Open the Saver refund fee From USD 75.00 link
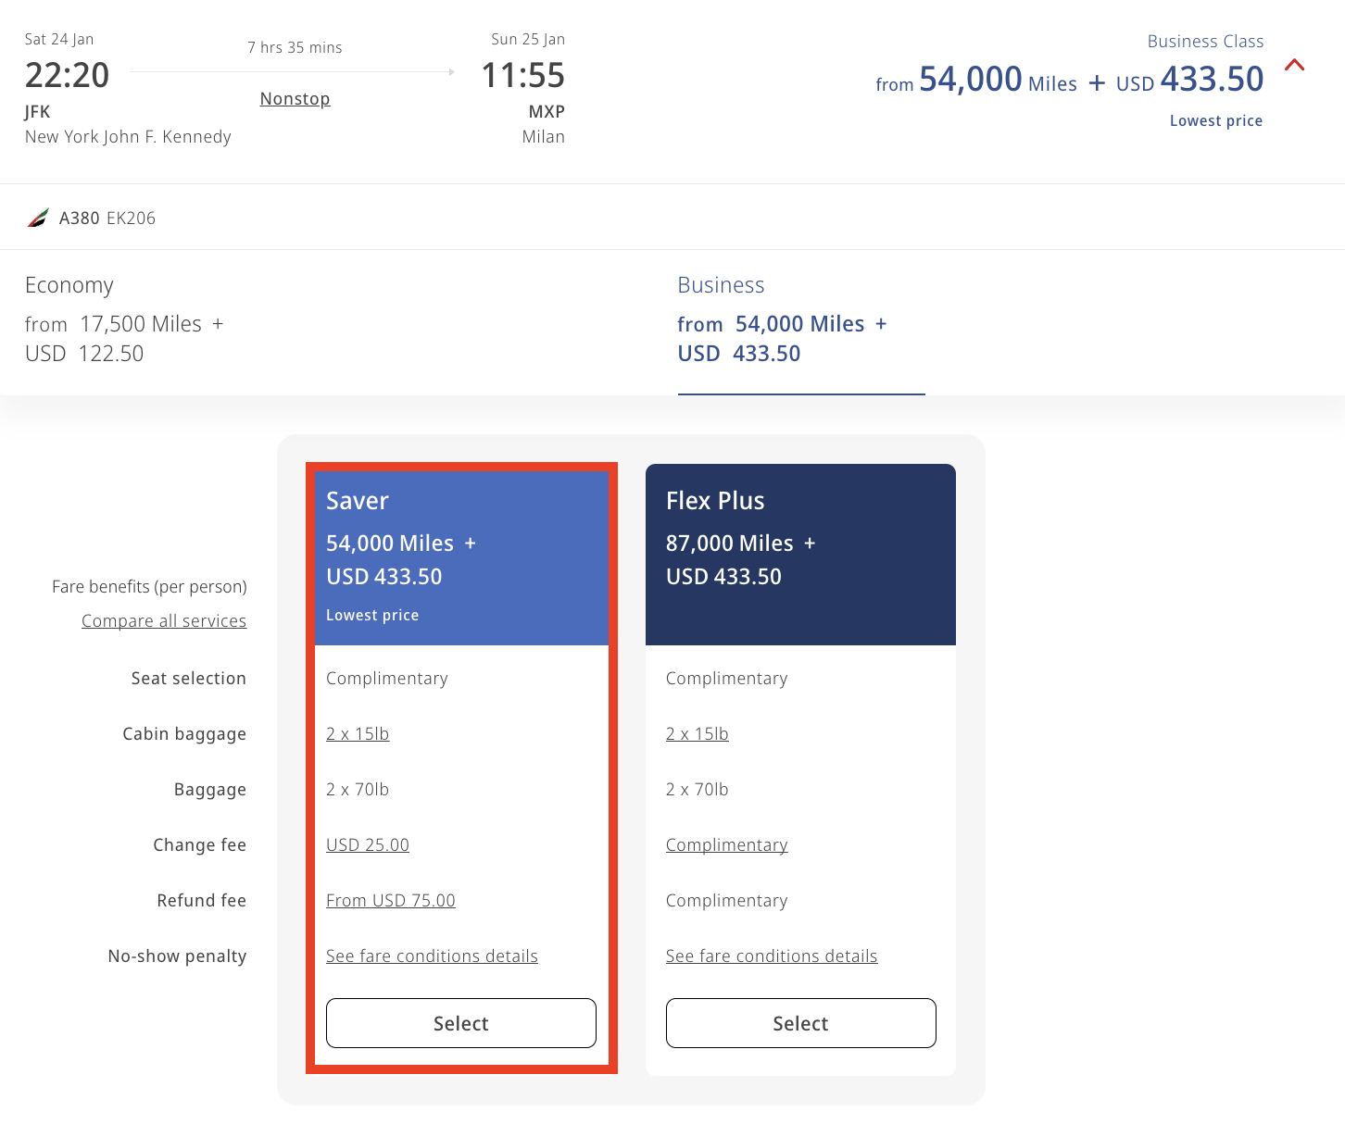1345x1137 pixels. coord(391,901)
